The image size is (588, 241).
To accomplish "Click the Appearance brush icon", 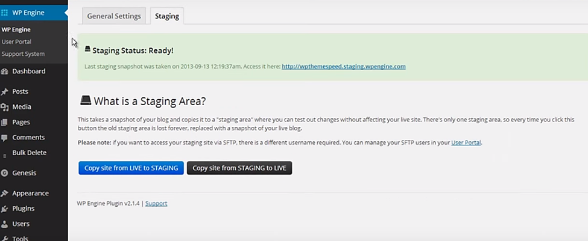I will pos(4,194).
